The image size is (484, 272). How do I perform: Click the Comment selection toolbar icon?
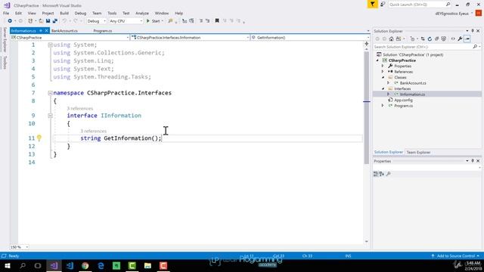coord(201,21)
